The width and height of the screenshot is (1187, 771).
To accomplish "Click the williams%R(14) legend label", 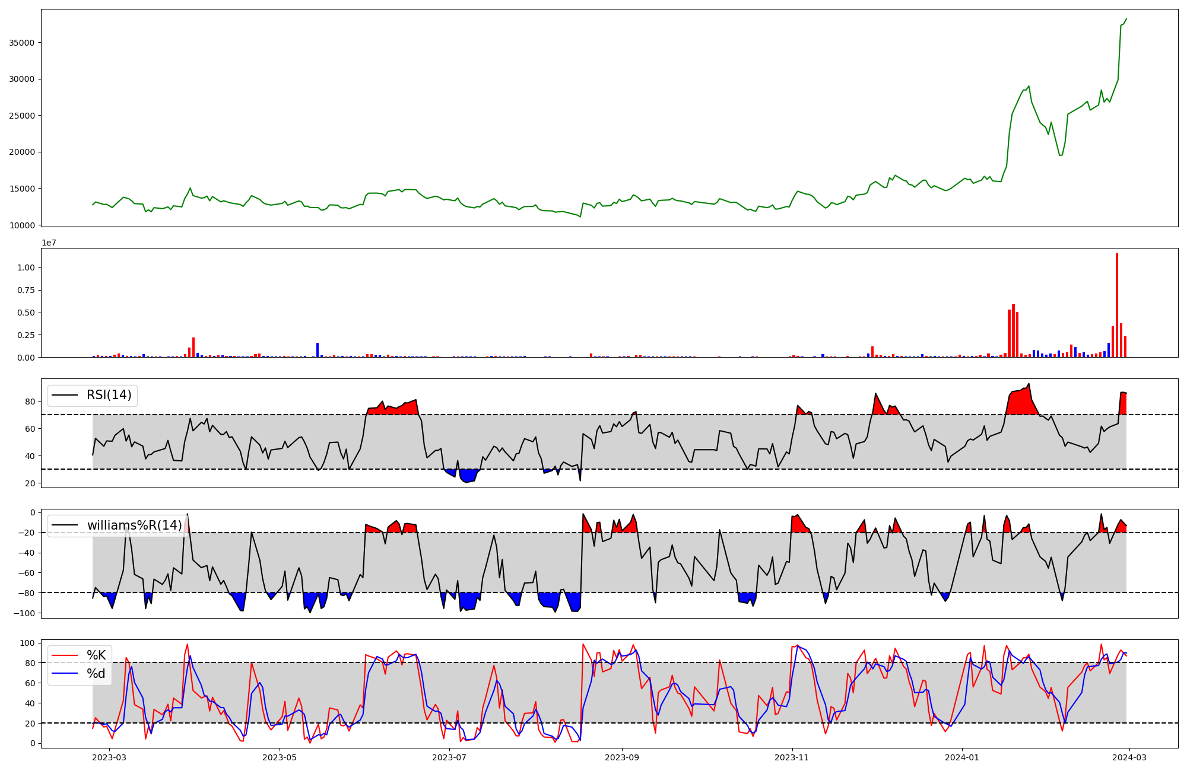I will click(134, 525).
